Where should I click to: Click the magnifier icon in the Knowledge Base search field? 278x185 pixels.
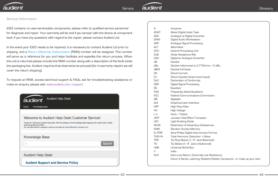[x=26, y=143]
